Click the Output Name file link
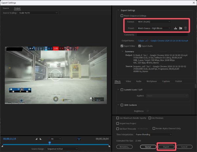 point(163,41)
